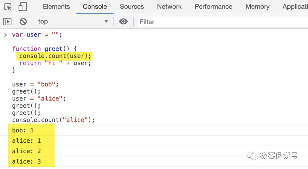Switch to the Memory tab

point(257,7)
